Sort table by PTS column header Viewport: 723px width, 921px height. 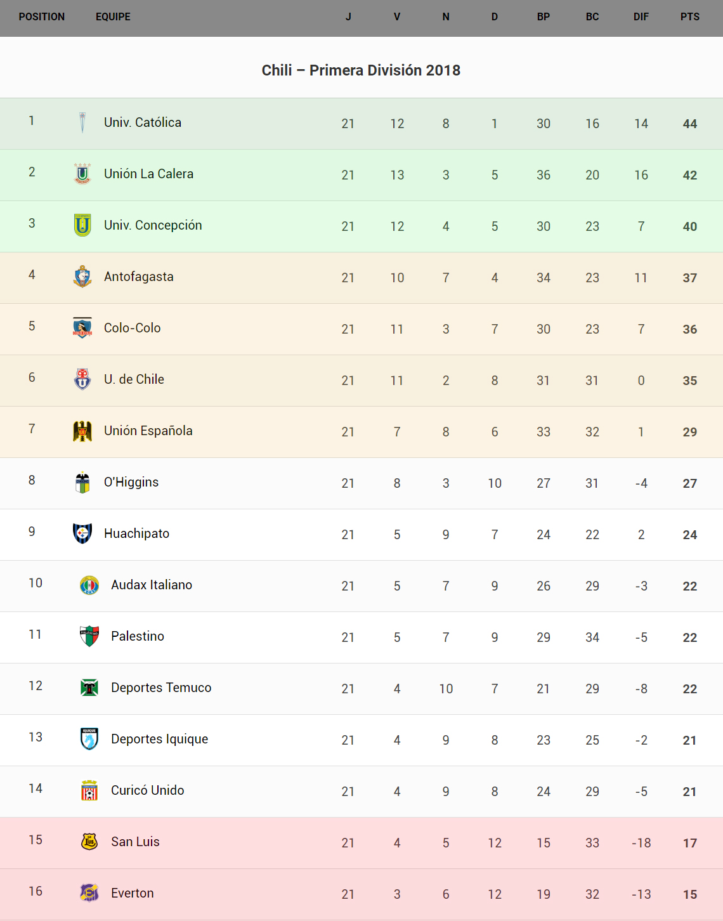point(690,17)
